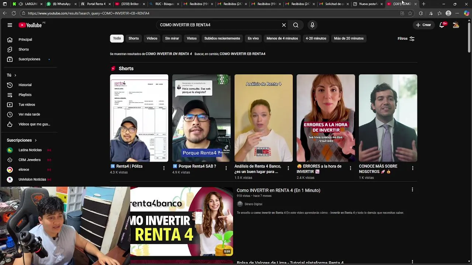Search instead for COMO INVERTIR EB RENTA4
This screenshot has height=265, width=472.
243,54
